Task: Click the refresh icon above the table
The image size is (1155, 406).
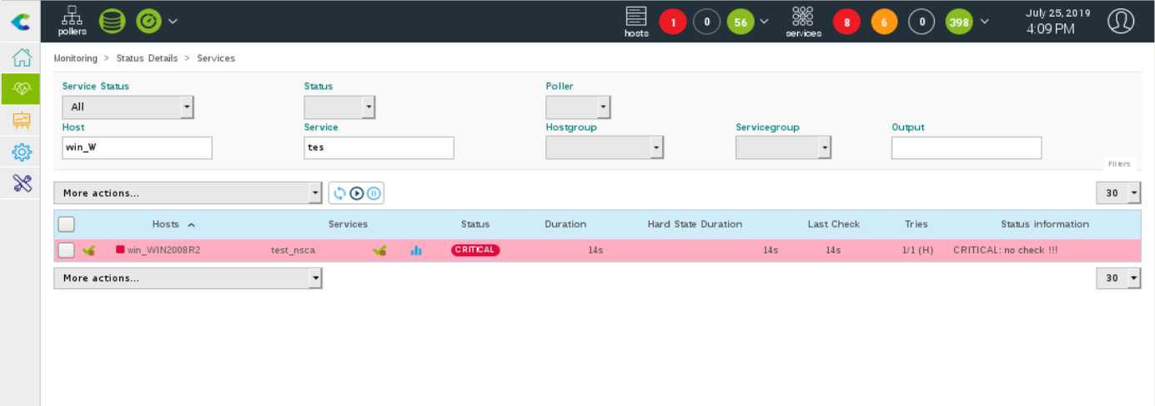Action: coord(339,193)
